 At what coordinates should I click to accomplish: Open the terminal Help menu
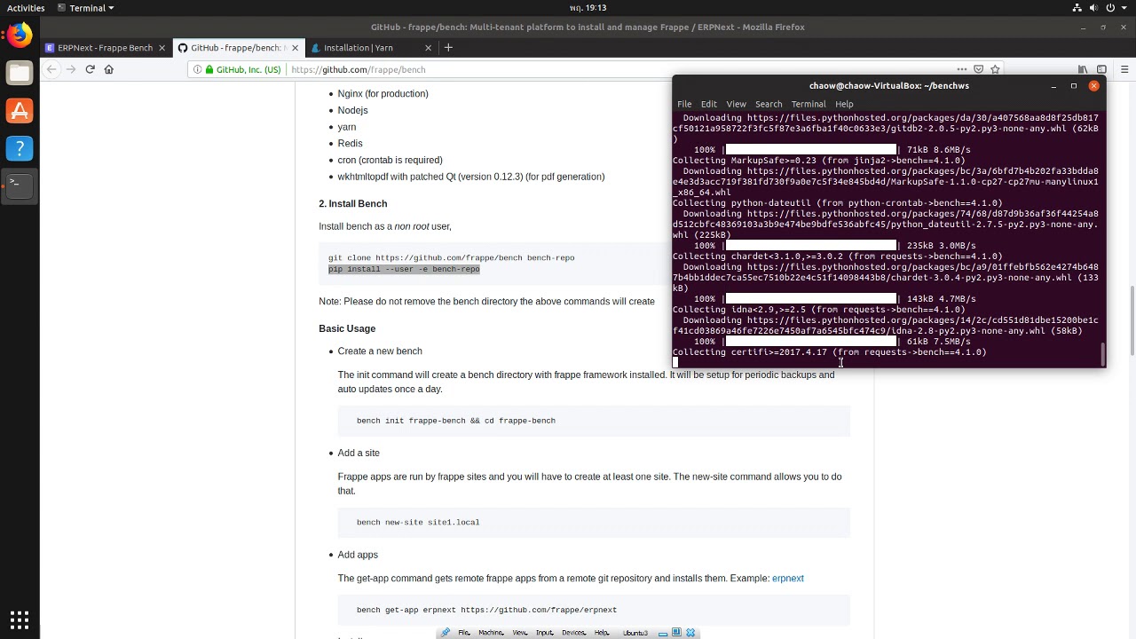click(844, 104)
